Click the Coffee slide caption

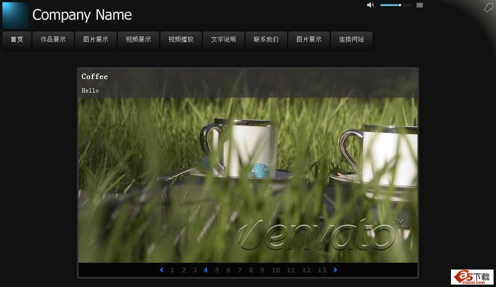coord(94,77)
